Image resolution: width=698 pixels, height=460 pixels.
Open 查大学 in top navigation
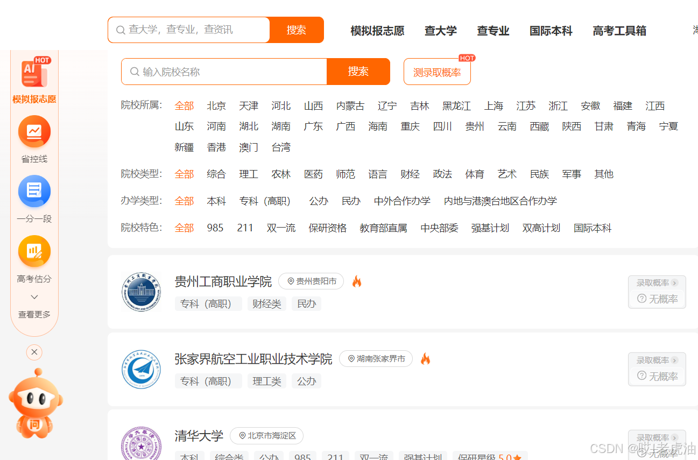pos(441,31)
